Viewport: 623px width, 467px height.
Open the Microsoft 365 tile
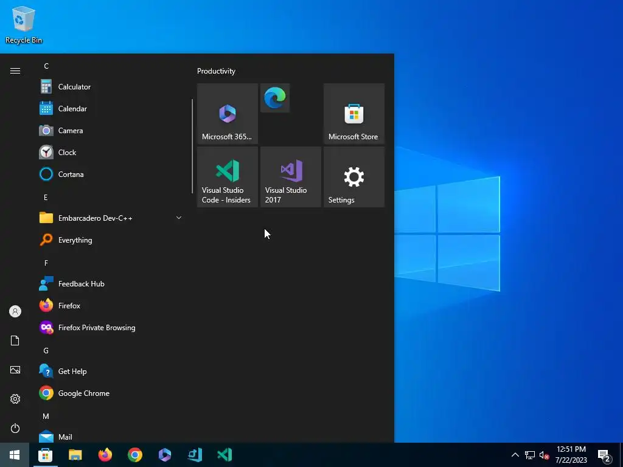coord(228,114)
